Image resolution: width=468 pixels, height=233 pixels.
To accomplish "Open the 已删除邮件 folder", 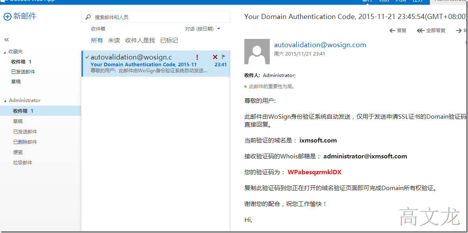I will (25, 142).
